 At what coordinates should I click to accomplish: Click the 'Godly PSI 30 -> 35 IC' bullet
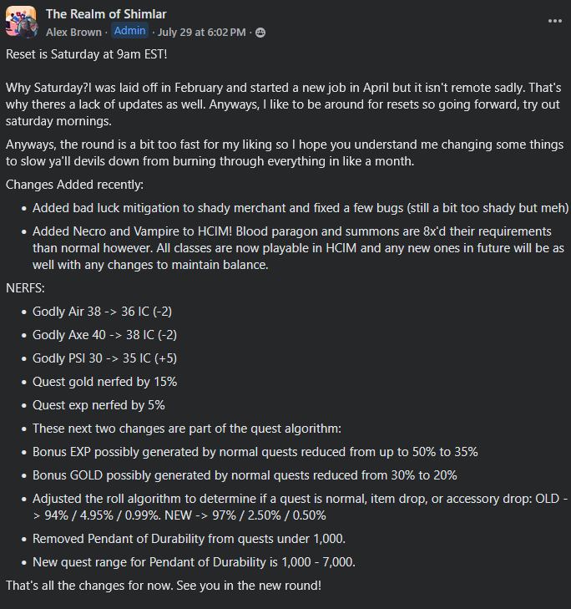[104, 358]
